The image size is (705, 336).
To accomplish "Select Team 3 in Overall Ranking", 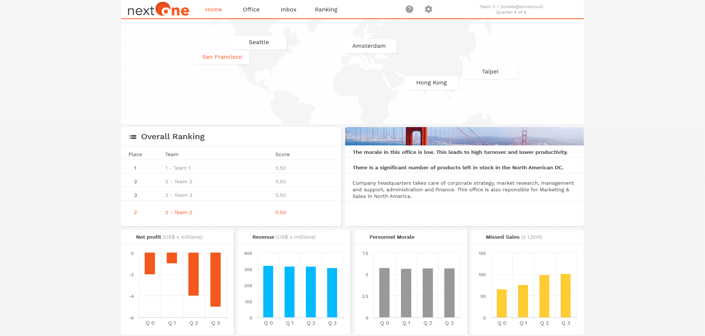I will click(178, 195).
